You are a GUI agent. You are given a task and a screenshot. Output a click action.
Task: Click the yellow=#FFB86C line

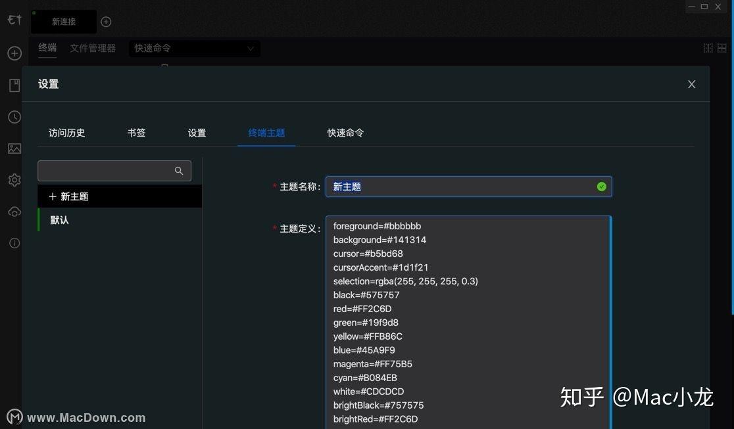(368, 336)
